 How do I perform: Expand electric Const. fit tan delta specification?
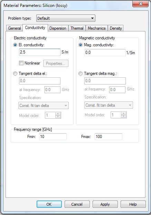[x=44, y=106]
